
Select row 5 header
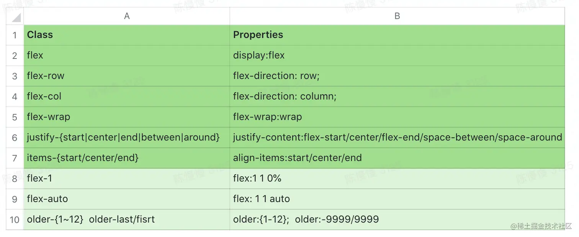(x=15, y=117)
